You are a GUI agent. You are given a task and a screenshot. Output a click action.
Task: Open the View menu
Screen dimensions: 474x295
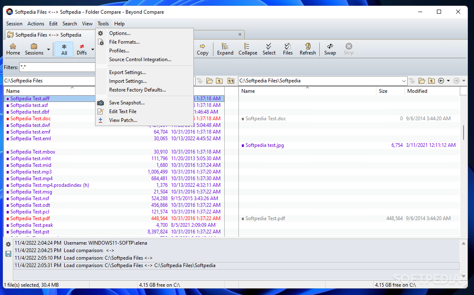click(x=87, y=24)
